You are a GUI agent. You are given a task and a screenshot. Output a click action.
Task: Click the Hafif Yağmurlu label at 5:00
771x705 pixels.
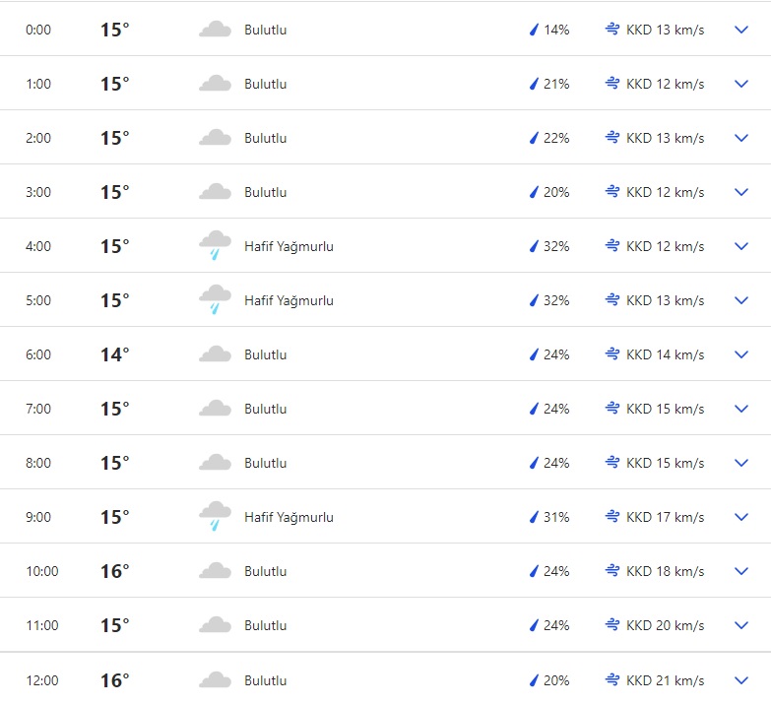(x=289, y=300)
